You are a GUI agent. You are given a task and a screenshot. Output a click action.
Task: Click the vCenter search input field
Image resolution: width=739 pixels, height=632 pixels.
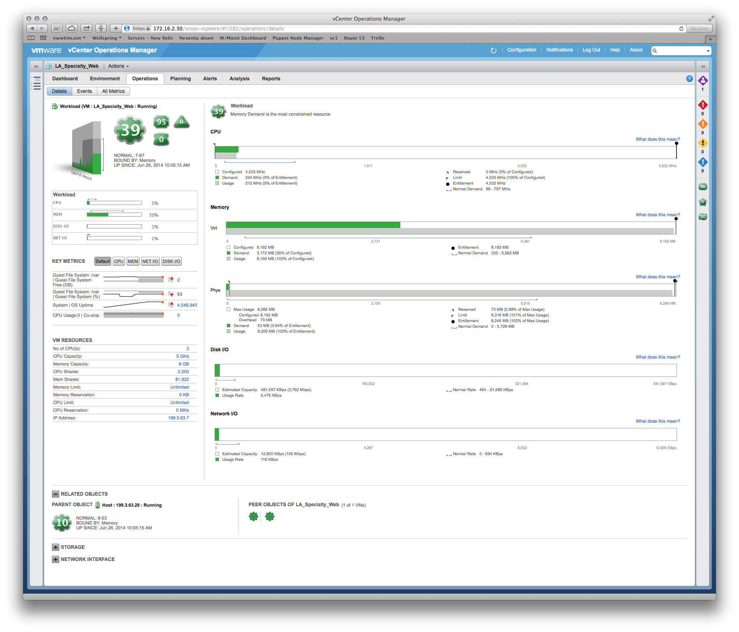click(x=681, y=51)
